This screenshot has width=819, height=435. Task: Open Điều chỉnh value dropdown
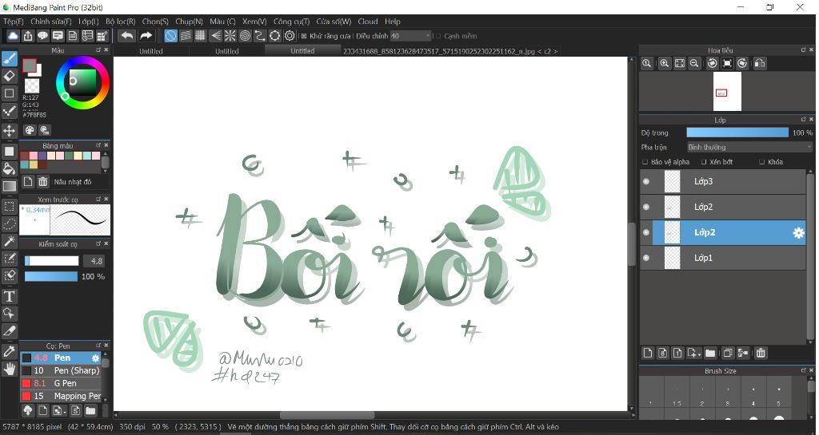pos(410,36)
